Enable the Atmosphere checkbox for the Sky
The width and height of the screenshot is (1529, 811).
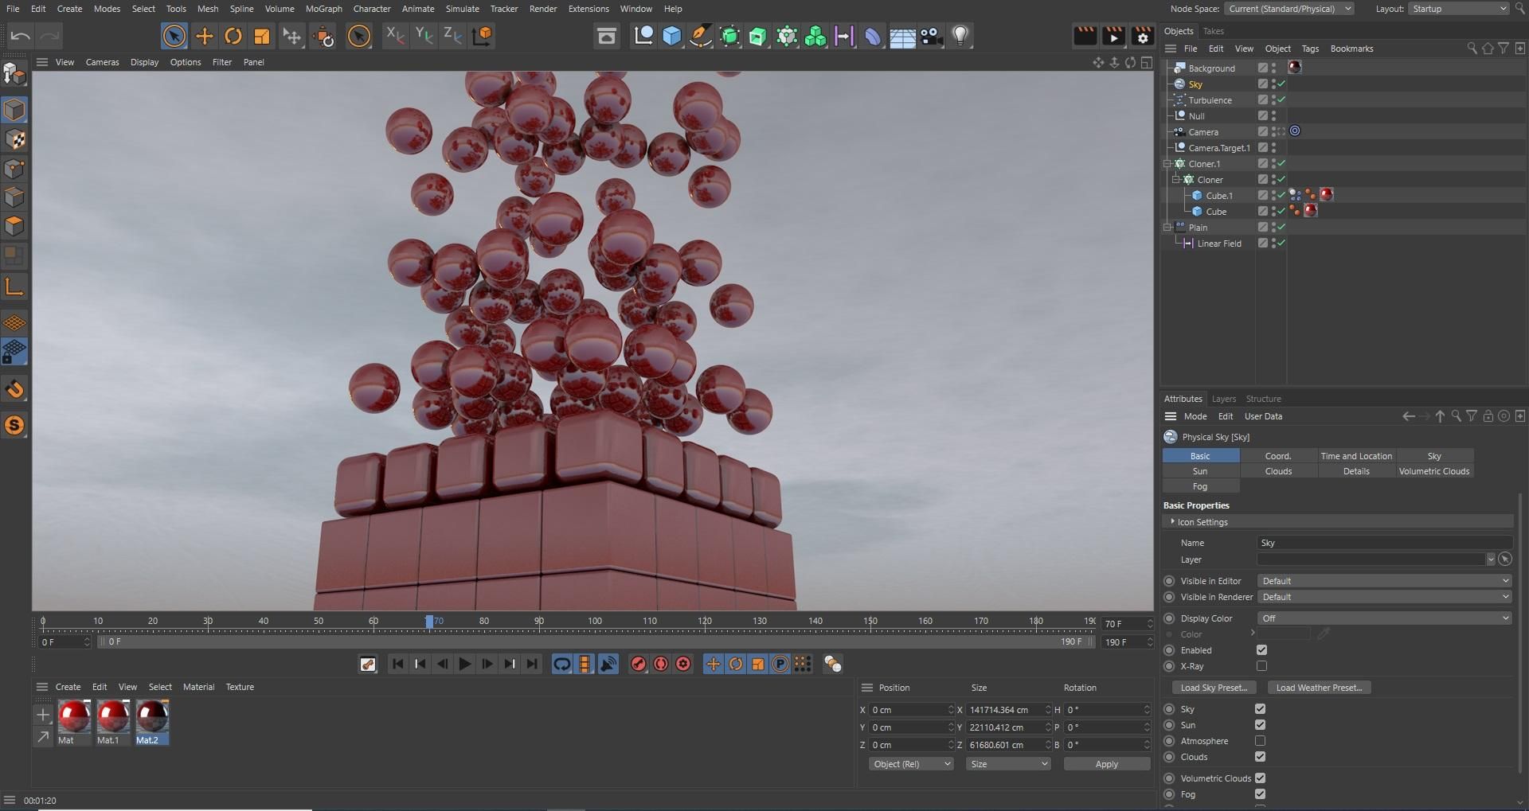click(x=1261, y=740)
